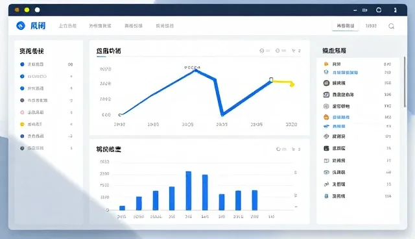Select the outlined button left of the search icon
This screenshot has width=415, height=239.
click(346, 26)
